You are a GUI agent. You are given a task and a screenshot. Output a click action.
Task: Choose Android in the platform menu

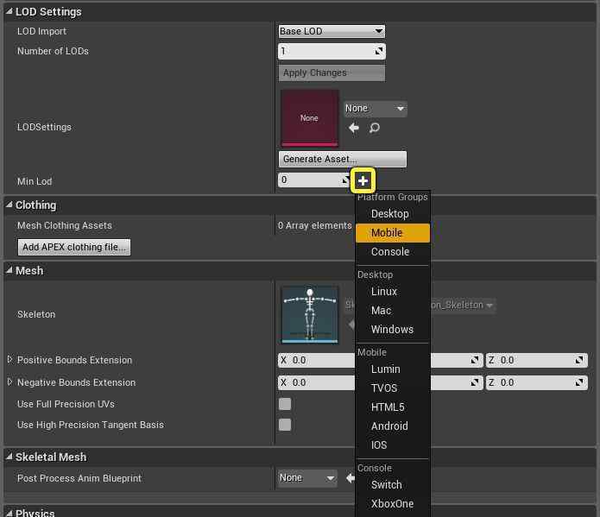[389, 426]
